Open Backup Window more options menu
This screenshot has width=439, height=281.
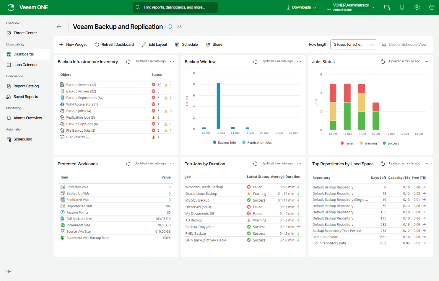(x=299, y=62)
